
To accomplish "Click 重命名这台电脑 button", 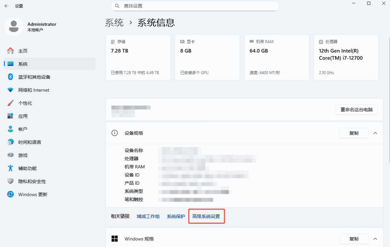I will point(356,110).
